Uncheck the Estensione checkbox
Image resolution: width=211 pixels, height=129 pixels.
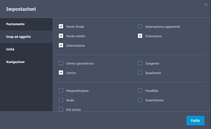pos(140,36)
